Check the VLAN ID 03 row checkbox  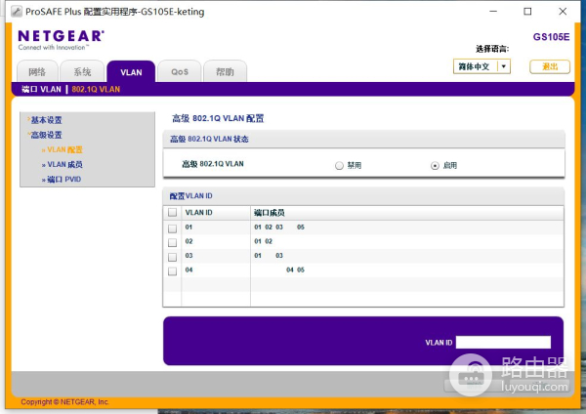coord(172,257)
